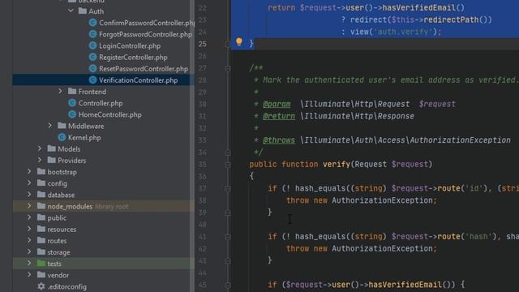The image size is (519, 292).
Task: Click the Auth folder icon
Action: point(83,11)
